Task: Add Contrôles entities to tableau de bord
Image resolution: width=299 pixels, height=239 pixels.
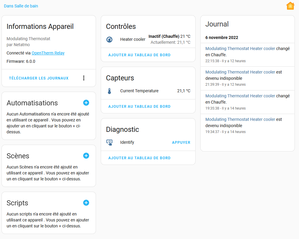Action: tap(140, 55)
